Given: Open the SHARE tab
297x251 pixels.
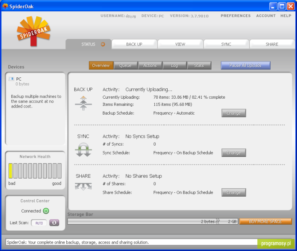Looking at the screenshot, I should point(272,44).
